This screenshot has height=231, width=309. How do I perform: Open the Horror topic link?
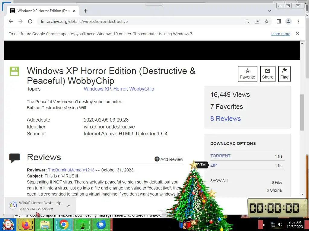click(120, 89)
